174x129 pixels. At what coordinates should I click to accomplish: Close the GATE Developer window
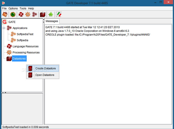(168, 2)
